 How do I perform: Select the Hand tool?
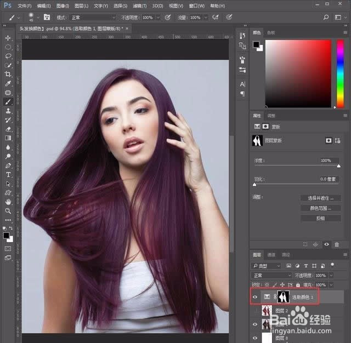(8, 202)
